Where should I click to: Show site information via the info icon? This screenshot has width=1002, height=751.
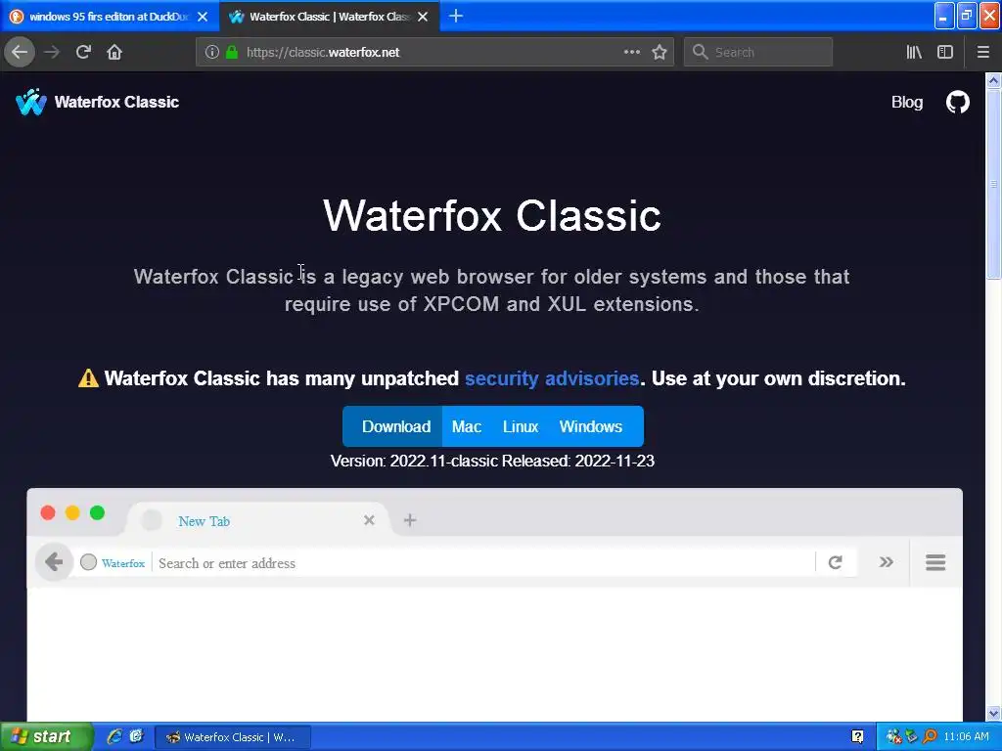[212, 53]
